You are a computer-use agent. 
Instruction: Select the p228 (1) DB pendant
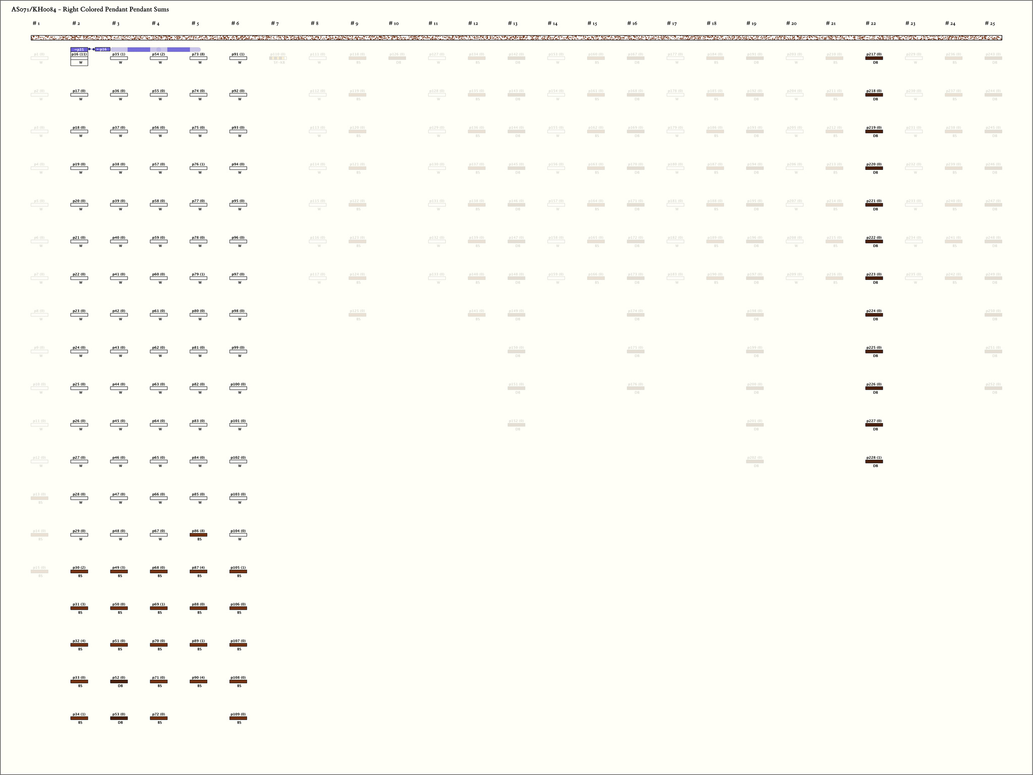874,461
